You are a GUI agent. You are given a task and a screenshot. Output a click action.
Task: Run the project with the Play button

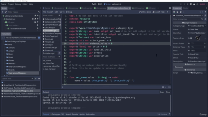pos(181,4)
